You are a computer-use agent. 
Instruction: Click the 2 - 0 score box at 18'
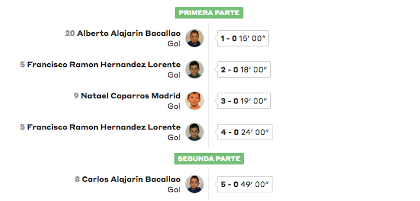(x=244, y=70)
